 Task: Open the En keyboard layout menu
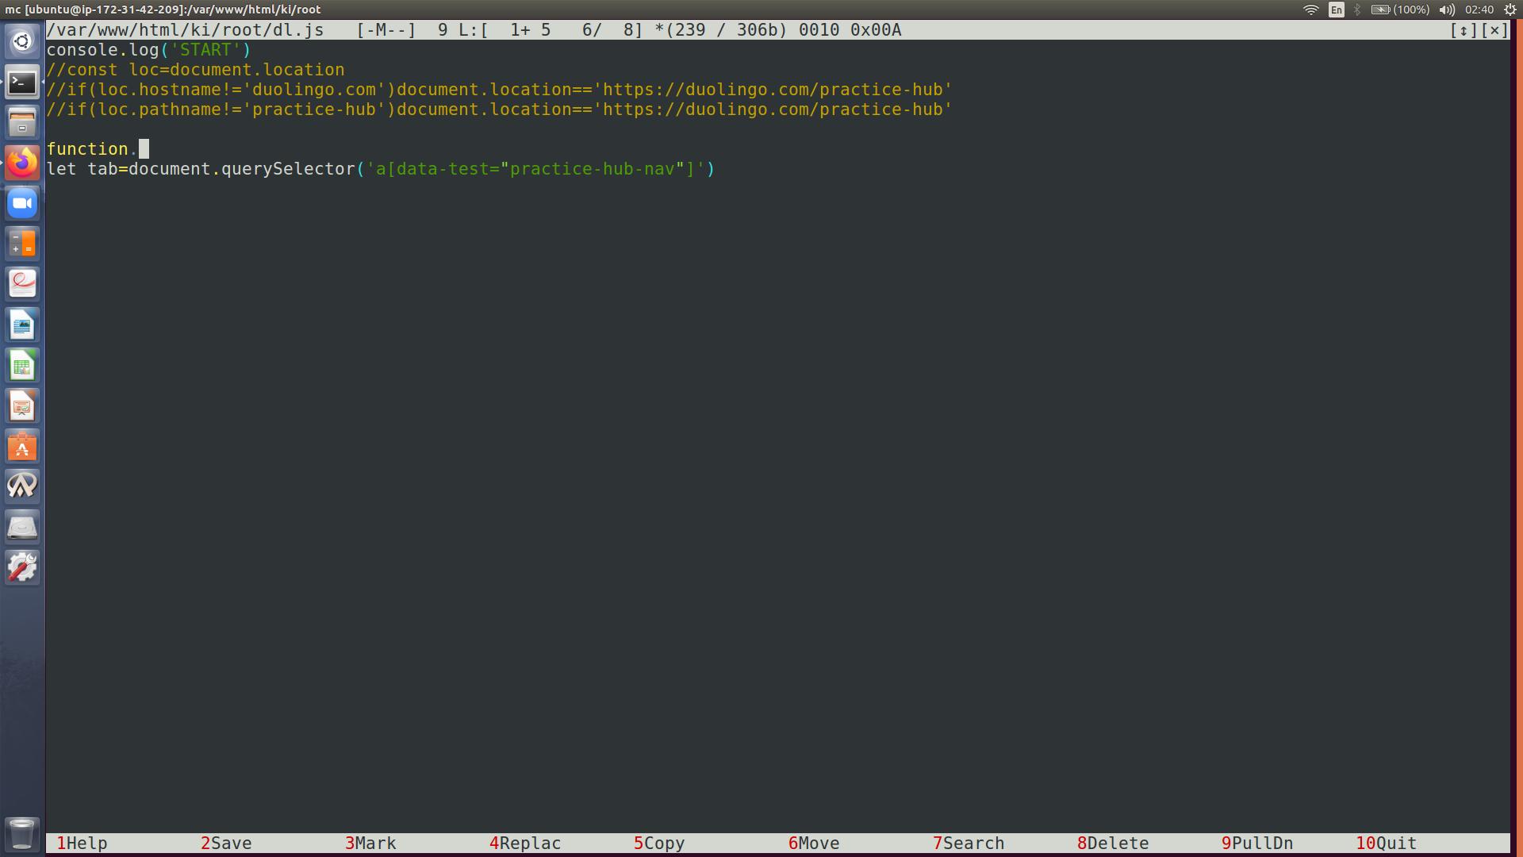pyautogui.click(x=1337, y=10)
